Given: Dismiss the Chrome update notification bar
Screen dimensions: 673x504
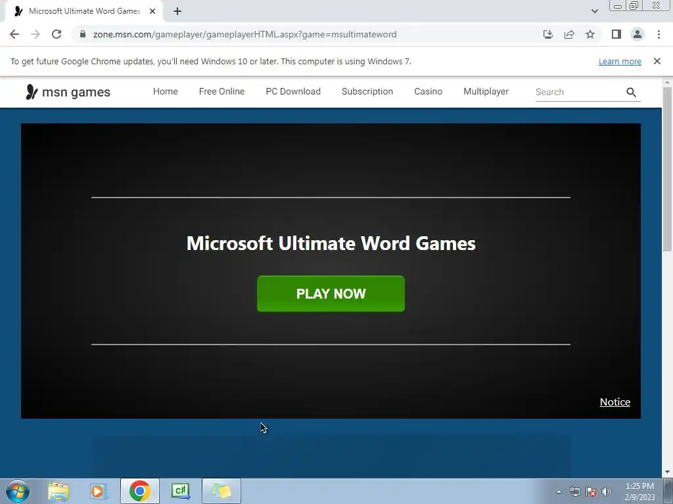Looking at the screenshot, I should click(657, 61).
